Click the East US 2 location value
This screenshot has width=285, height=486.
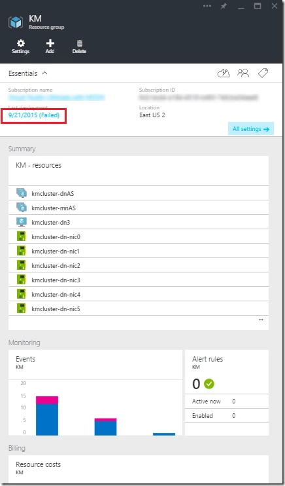(152, 115)
